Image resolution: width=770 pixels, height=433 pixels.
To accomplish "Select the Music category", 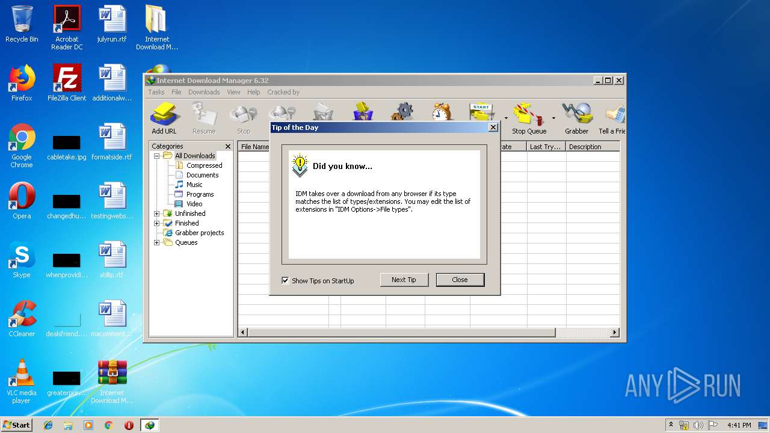I will point(194,185).
